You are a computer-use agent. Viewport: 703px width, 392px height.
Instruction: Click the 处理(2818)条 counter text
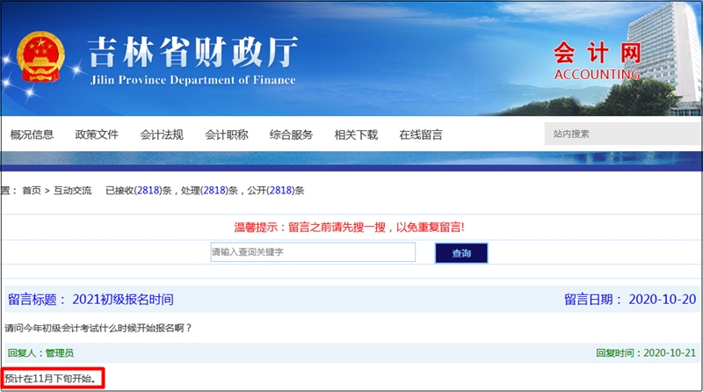point(209,191)
